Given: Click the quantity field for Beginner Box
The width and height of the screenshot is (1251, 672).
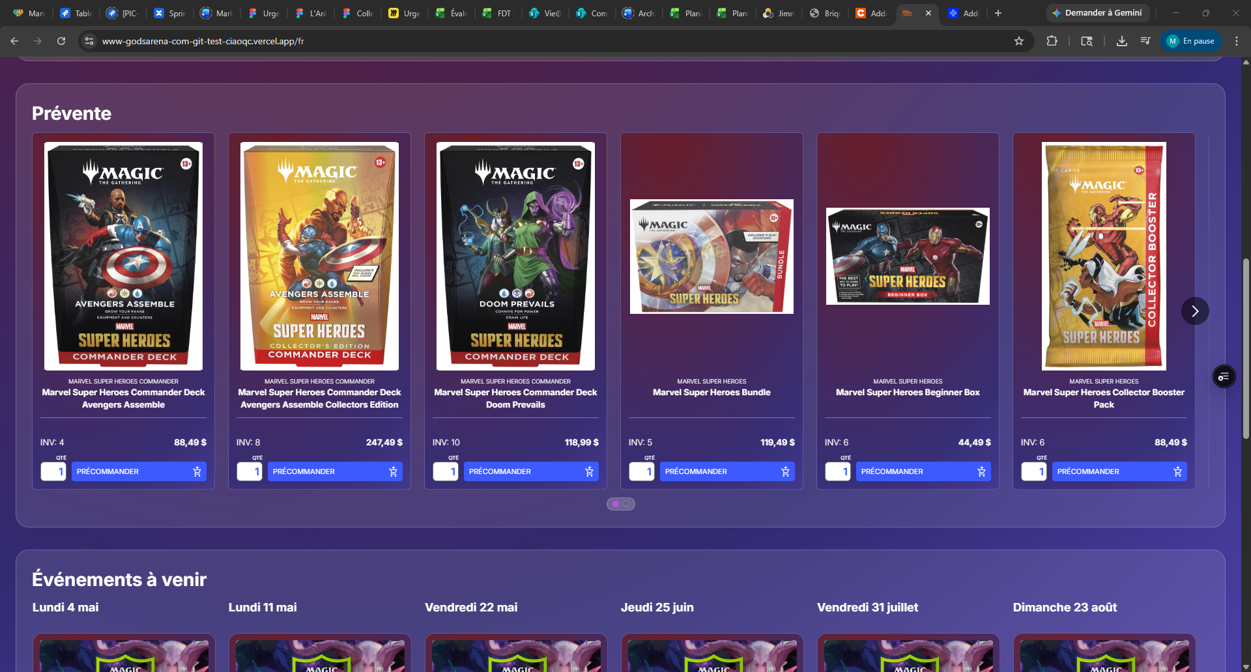Looking at the screenshot, I should pos(838,471).
